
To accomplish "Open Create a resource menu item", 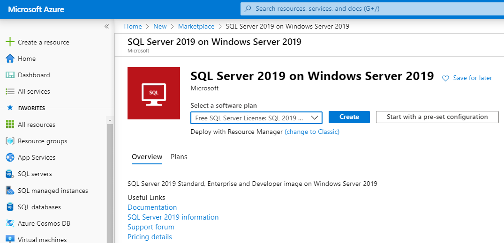I will 44,42.
